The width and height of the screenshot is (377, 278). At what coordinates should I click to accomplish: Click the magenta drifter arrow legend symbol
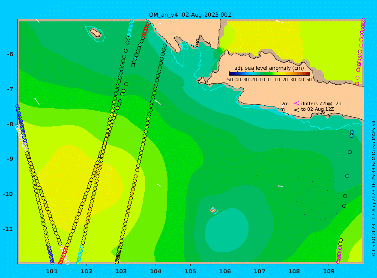[x=296, y=103]
